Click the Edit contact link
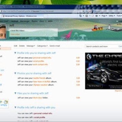122x122 pixels. [x=16, y=46]
